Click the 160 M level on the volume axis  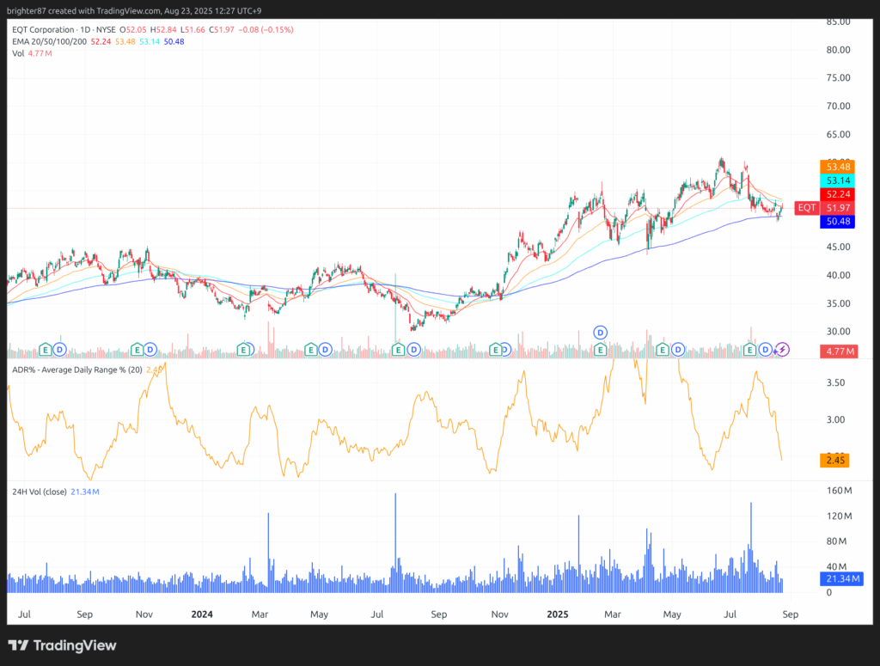click(x=839, y=491)
